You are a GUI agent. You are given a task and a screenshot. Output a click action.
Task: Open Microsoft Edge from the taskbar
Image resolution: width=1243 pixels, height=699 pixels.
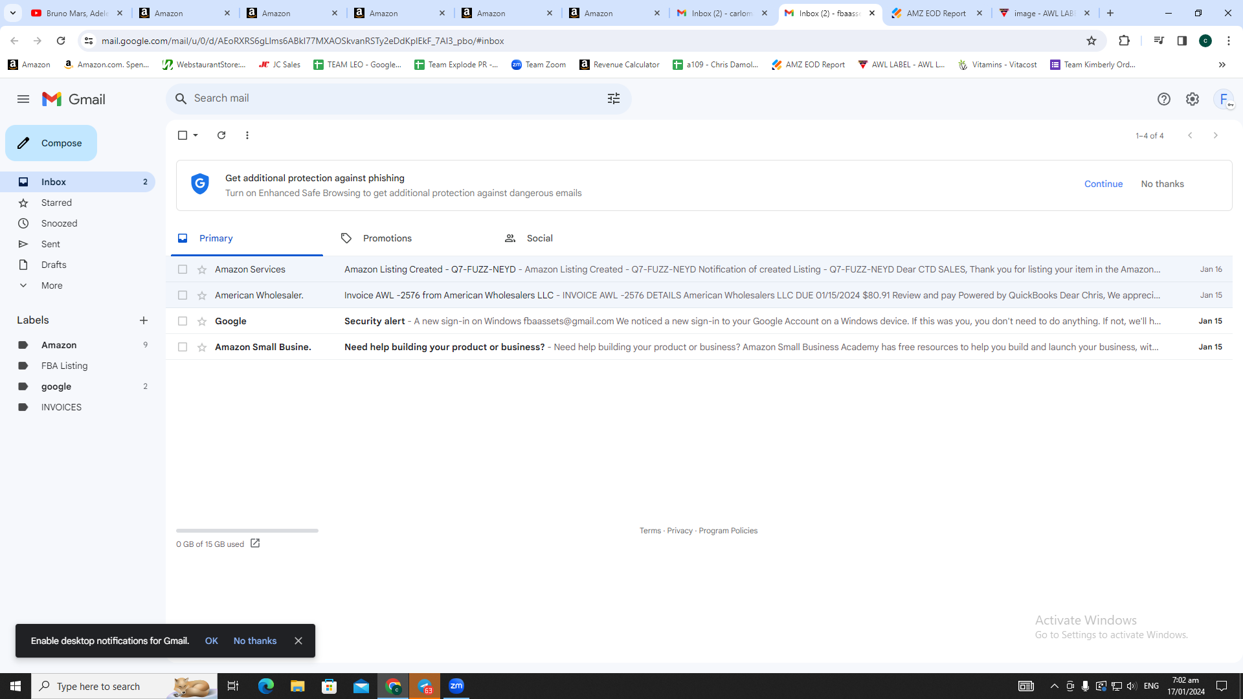click(265, 686)
